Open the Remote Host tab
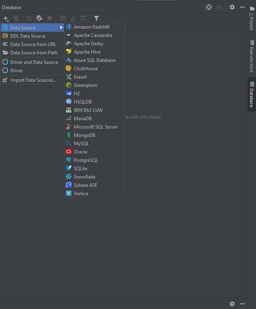Screen dimensions: 256x309 [252, 56]
